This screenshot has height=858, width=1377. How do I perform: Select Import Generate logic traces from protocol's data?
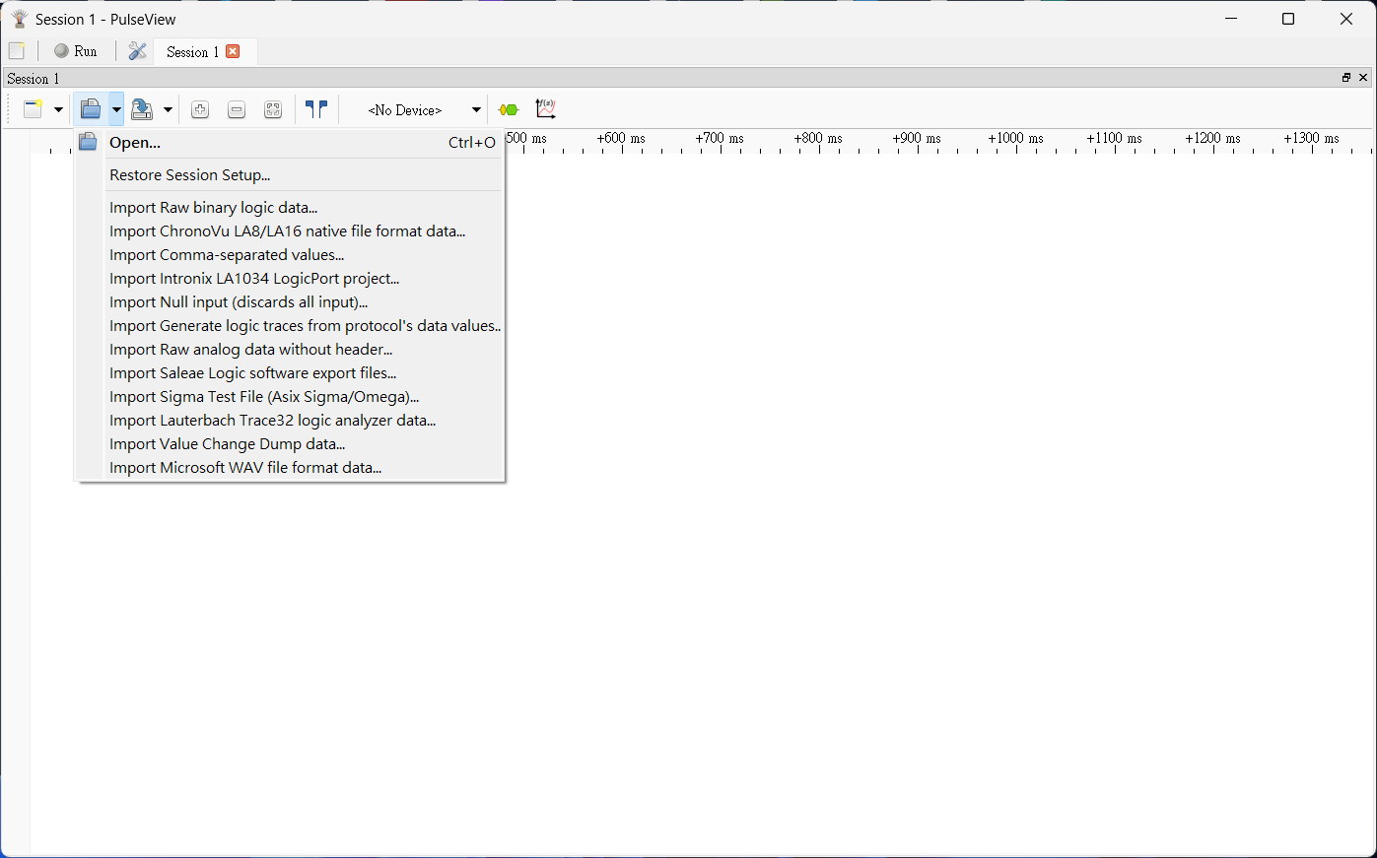pyautogui.click(x=290, y=326)
